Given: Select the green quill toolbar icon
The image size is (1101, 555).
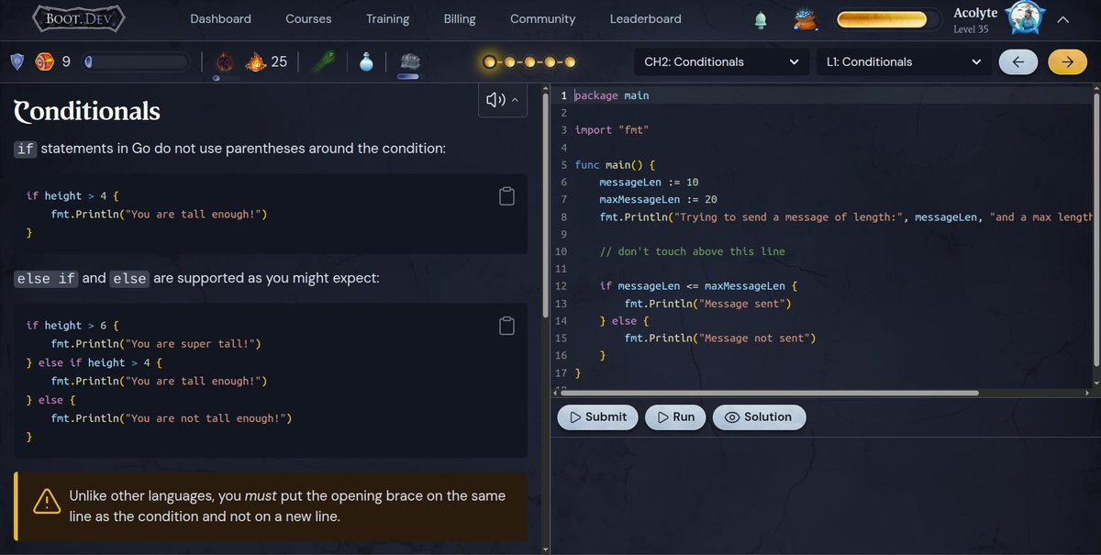Looking at the screenshot, I should [322, 61].
